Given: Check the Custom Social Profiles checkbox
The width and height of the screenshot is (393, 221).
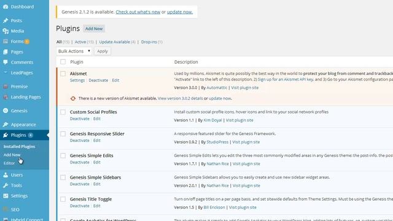Looking at the screenshot, I should point(63,112).
